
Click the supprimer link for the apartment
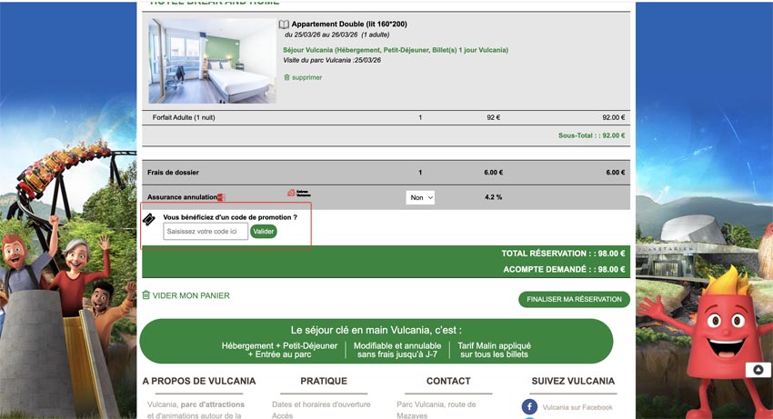[x=306, y=77]
